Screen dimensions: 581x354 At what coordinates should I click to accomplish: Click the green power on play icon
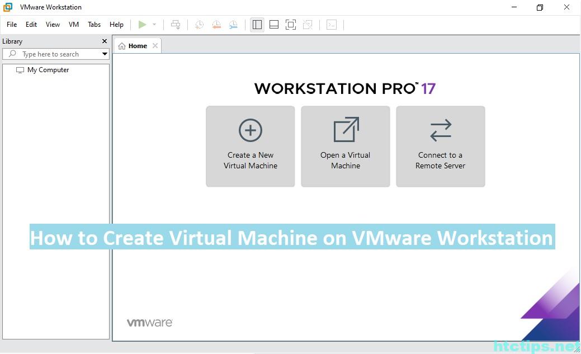coord(143,25)
